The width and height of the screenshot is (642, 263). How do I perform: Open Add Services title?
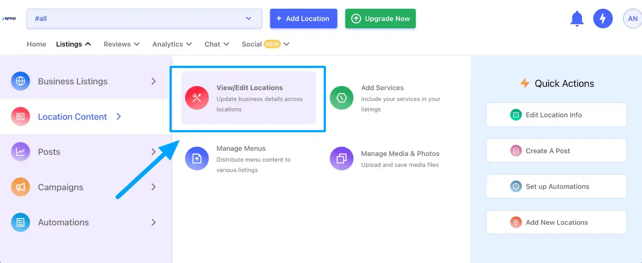pyautogui.click(x=382, y=88)
